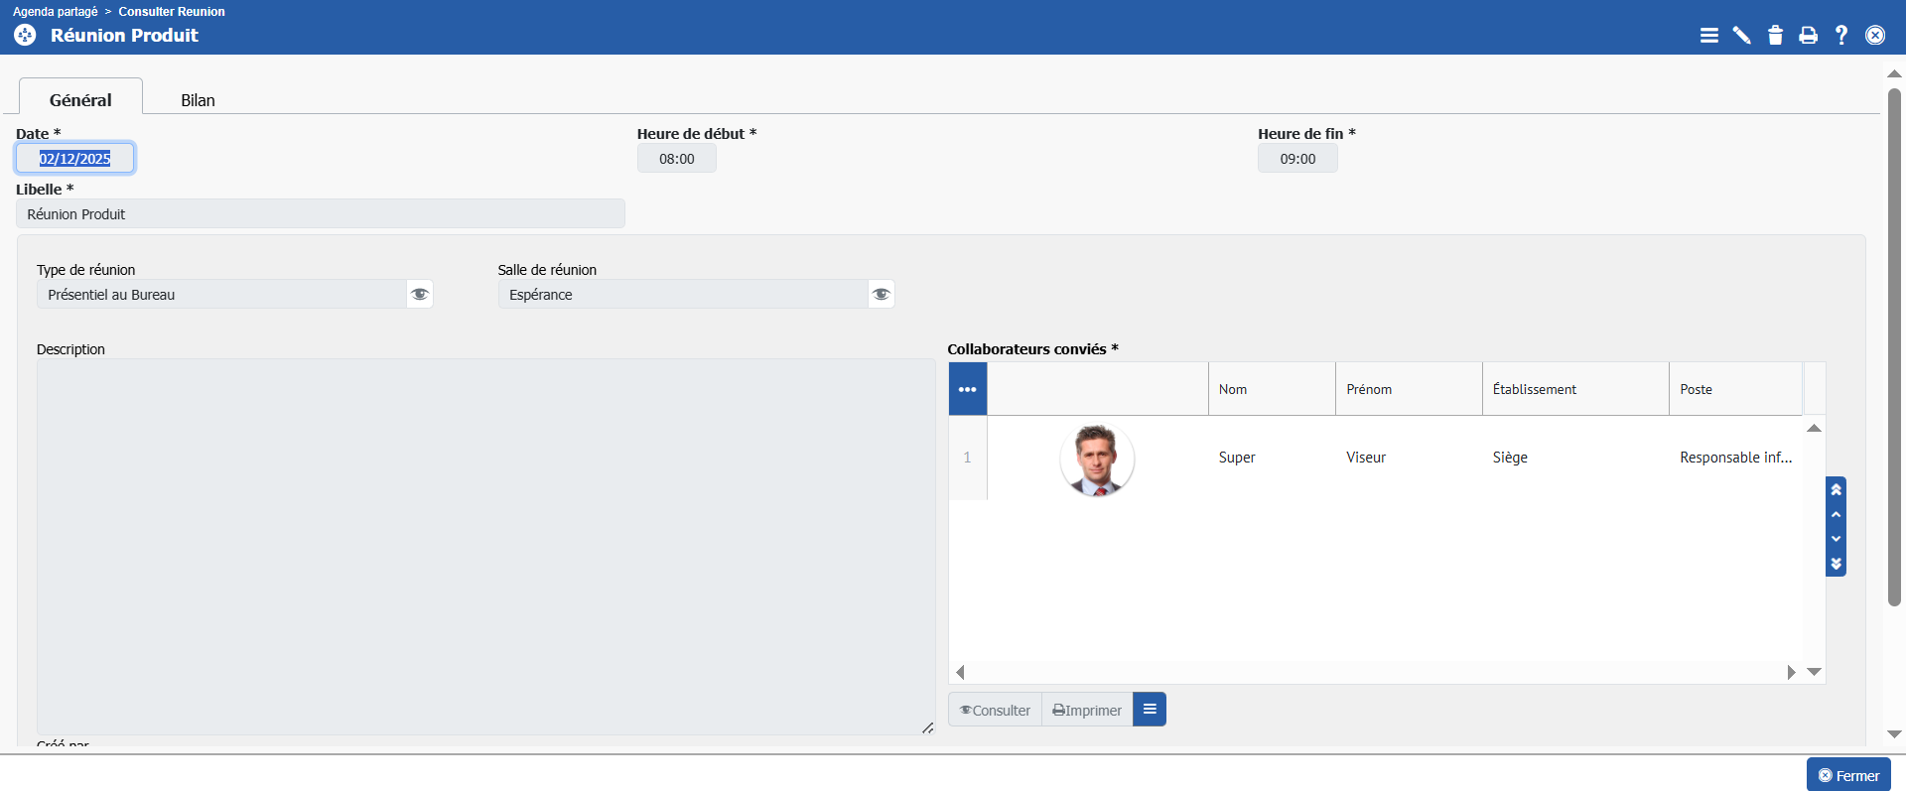The height and width of the screenshot is (791, 1906).
Task: Open the blue list menu beside Imprimer
Action: tap(1149, 710)
